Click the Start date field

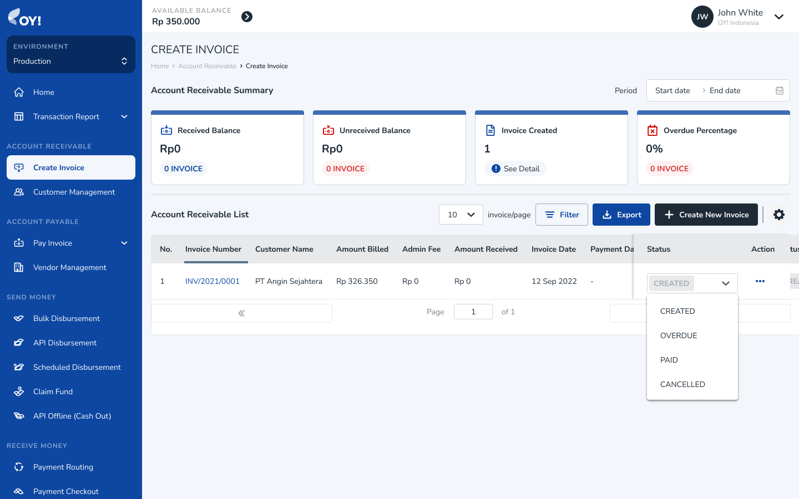pos(672,90)
